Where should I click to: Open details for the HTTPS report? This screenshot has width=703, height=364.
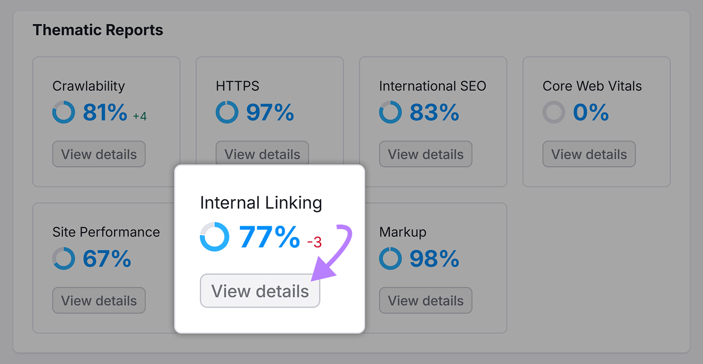point(262,154)
